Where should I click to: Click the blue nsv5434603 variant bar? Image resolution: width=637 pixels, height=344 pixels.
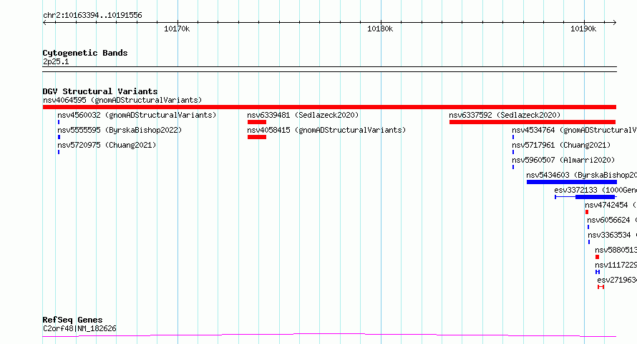pyautogui.click(x=572, y=182)
